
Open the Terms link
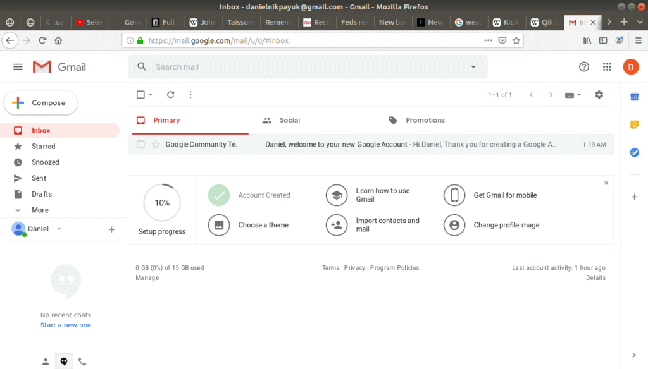coord(330,268)
